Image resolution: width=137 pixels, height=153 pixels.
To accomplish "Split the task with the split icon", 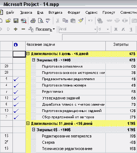I will [125, 21].
